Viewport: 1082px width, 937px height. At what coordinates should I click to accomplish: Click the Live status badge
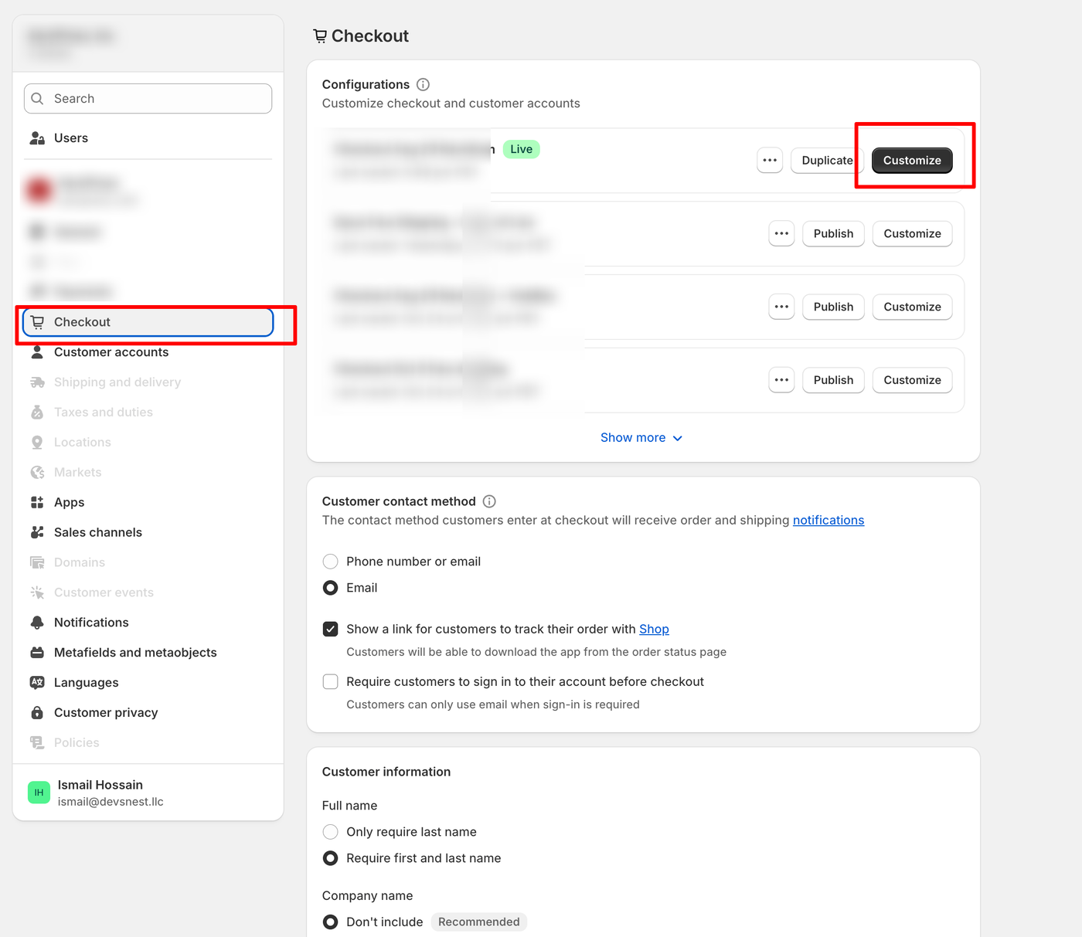click(x=521, y=149)
